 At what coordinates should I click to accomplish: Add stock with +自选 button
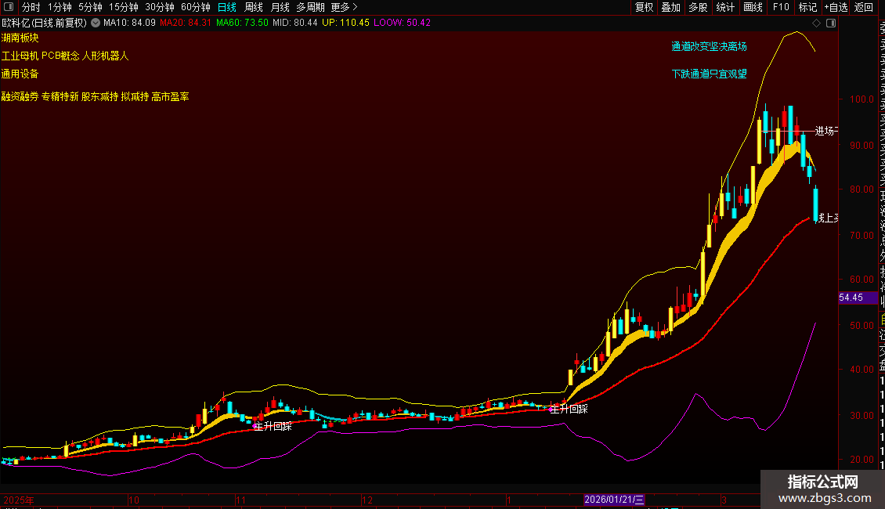tap(836, 7)
